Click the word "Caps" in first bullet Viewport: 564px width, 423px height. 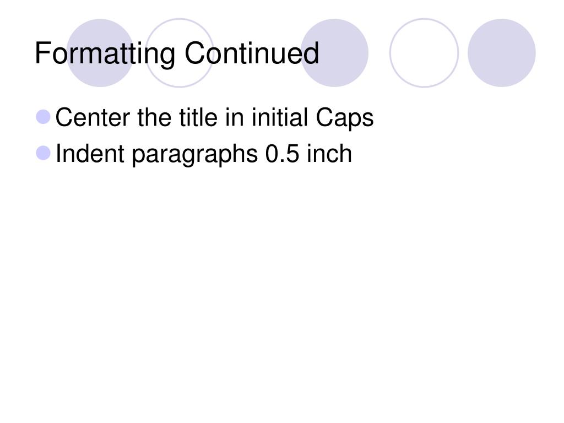(x=345, y=118)
